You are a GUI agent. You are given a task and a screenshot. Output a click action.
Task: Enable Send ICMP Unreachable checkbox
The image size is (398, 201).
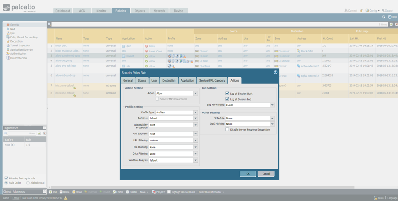(x=158, y=99)
